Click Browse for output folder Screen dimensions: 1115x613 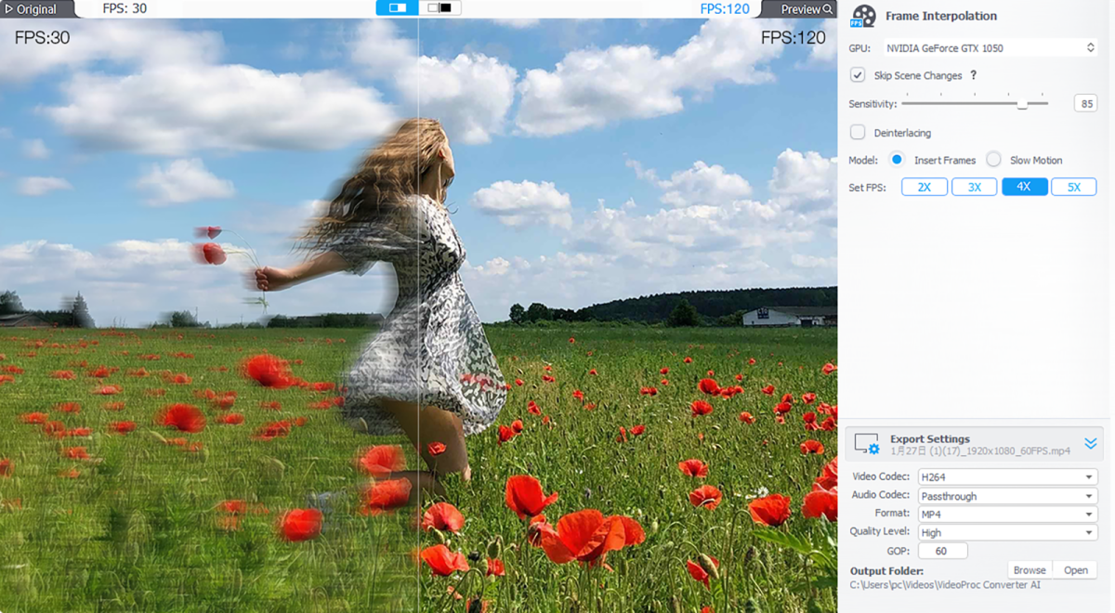[1030, 570]
